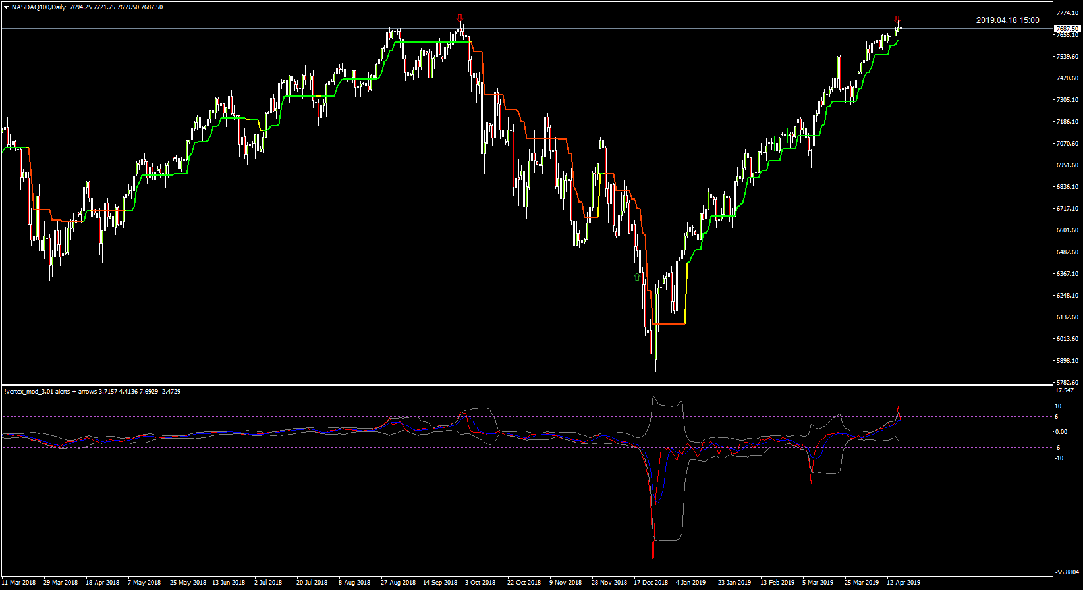The height and width of the screenshot is (590, 1083).
Task: Click the 7 May 2018 date label
Action: tap(144, 583)
